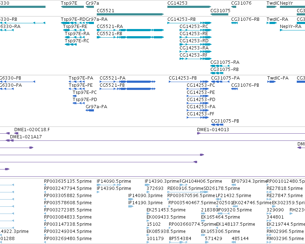Open EST RP003635135.5prime
This screenshot has width=305, height=244.
pos(68,181)
